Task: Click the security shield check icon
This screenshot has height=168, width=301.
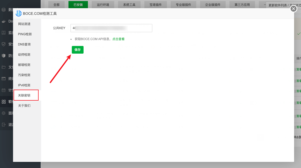Action: point(4,44)
